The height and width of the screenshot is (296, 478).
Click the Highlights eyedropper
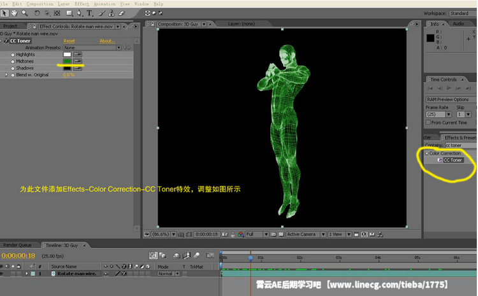pos(78,55)
